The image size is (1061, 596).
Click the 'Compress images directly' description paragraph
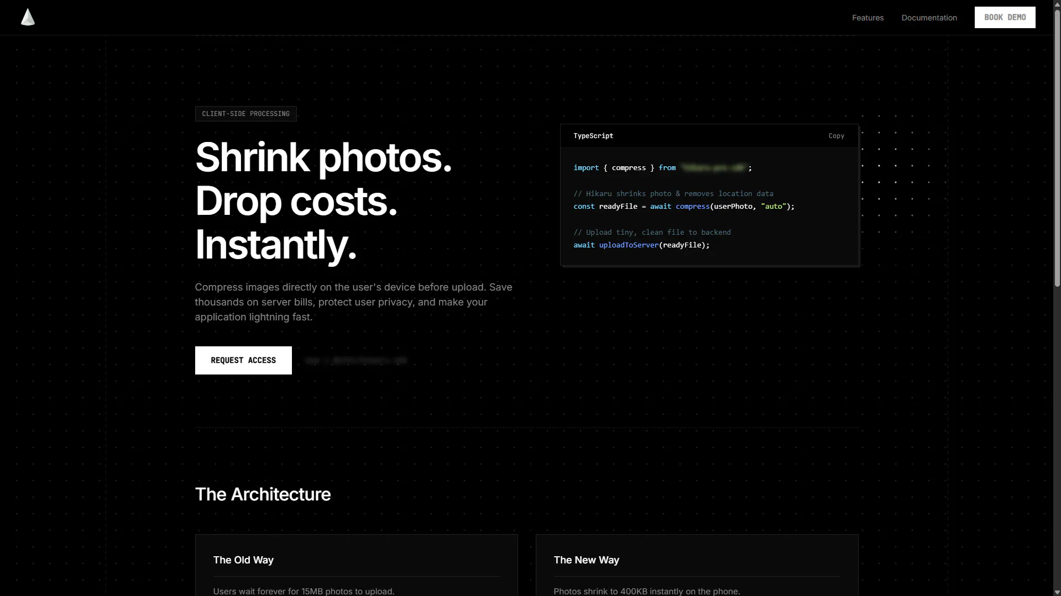[353, 302]
